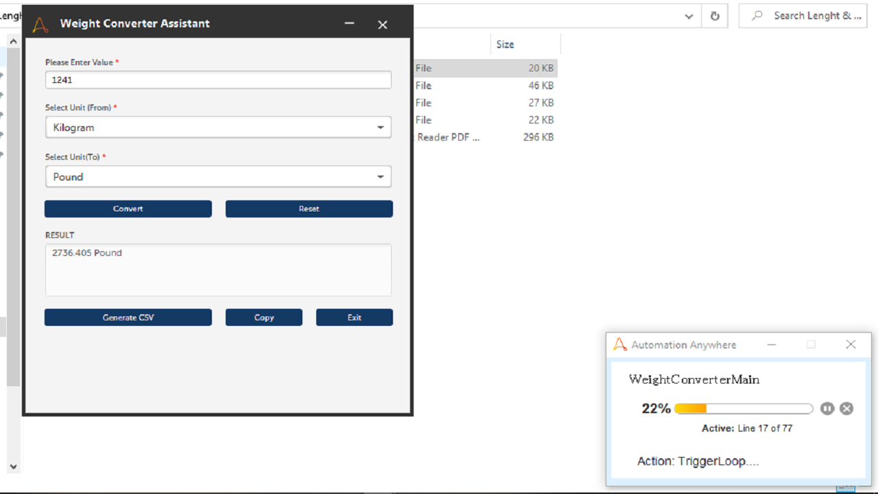Close the Automation Anywhere progress window

point(851,344)
